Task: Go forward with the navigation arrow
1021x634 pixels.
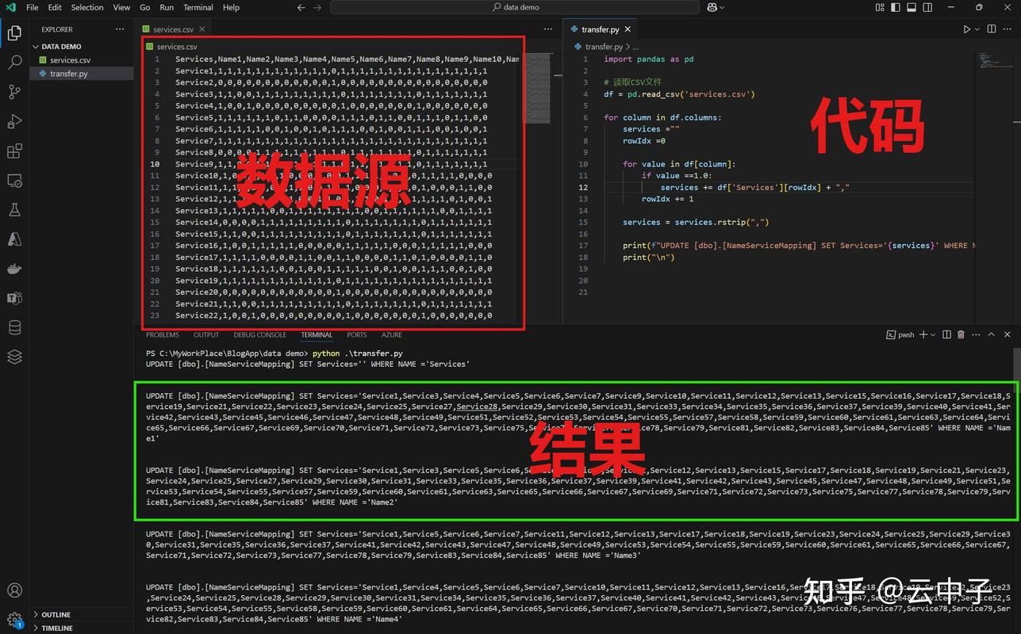Action: click(317, 7)
